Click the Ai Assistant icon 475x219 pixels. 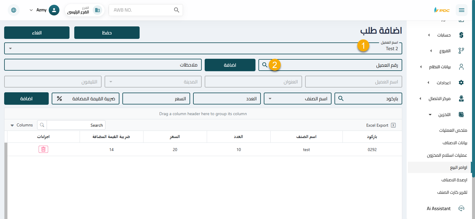point(461,208)
